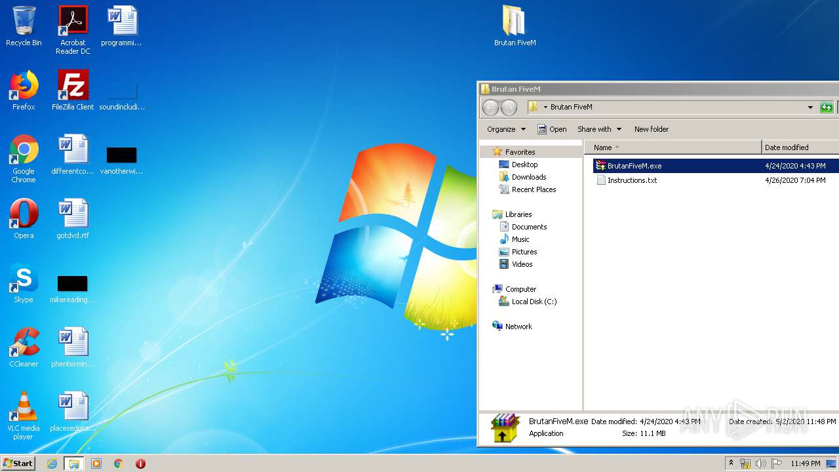
Task: Open VLC media player shortcut
Action: pos(24,416)
